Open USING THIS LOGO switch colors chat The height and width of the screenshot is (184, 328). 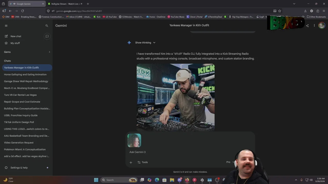coord(27,129)
